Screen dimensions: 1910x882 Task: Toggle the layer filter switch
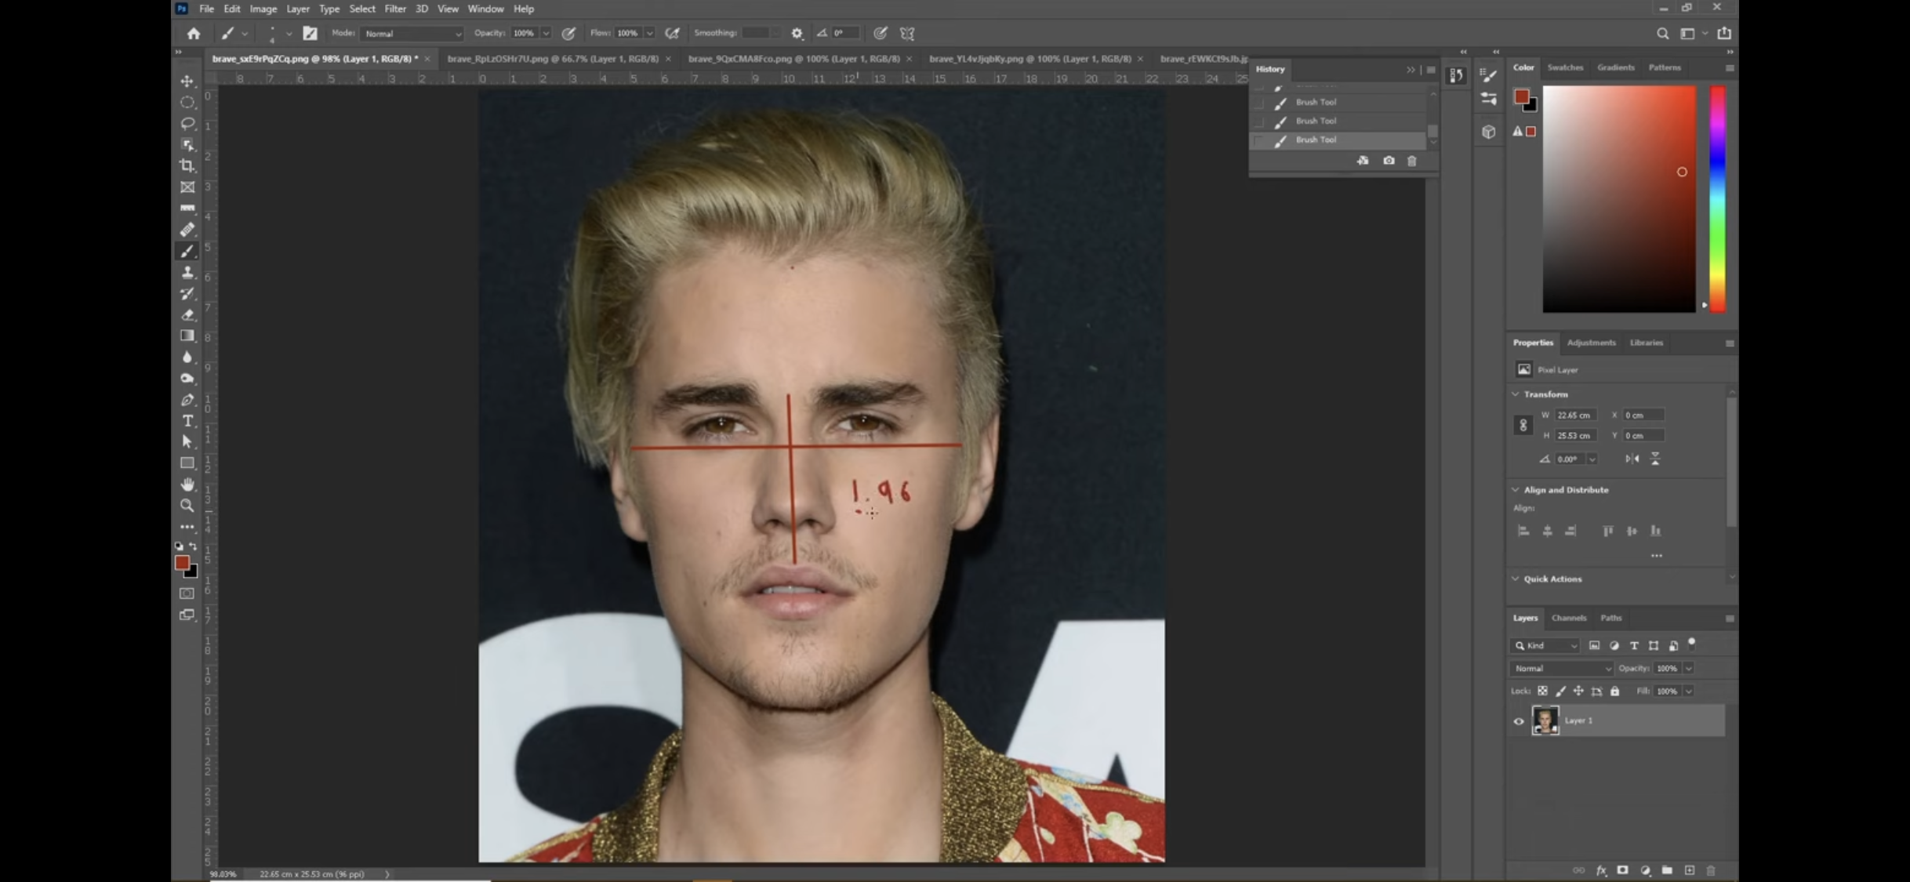1692,644
